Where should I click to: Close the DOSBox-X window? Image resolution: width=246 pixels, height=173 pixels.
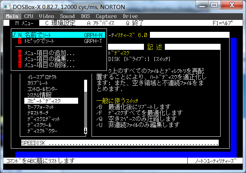tap(232, 5)
